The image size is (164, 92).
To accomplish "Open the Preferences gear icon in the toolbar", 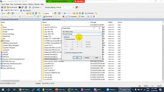I will tap(30, 7).
